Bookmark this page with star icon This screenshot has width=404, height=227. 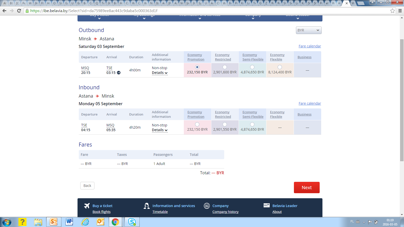tap(392, 11)
